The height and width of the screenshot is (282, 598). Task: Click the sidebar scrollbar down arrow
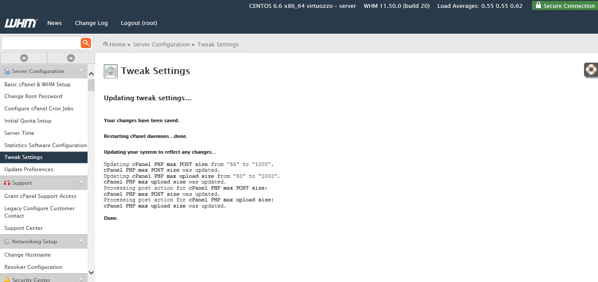coord(91,272)
